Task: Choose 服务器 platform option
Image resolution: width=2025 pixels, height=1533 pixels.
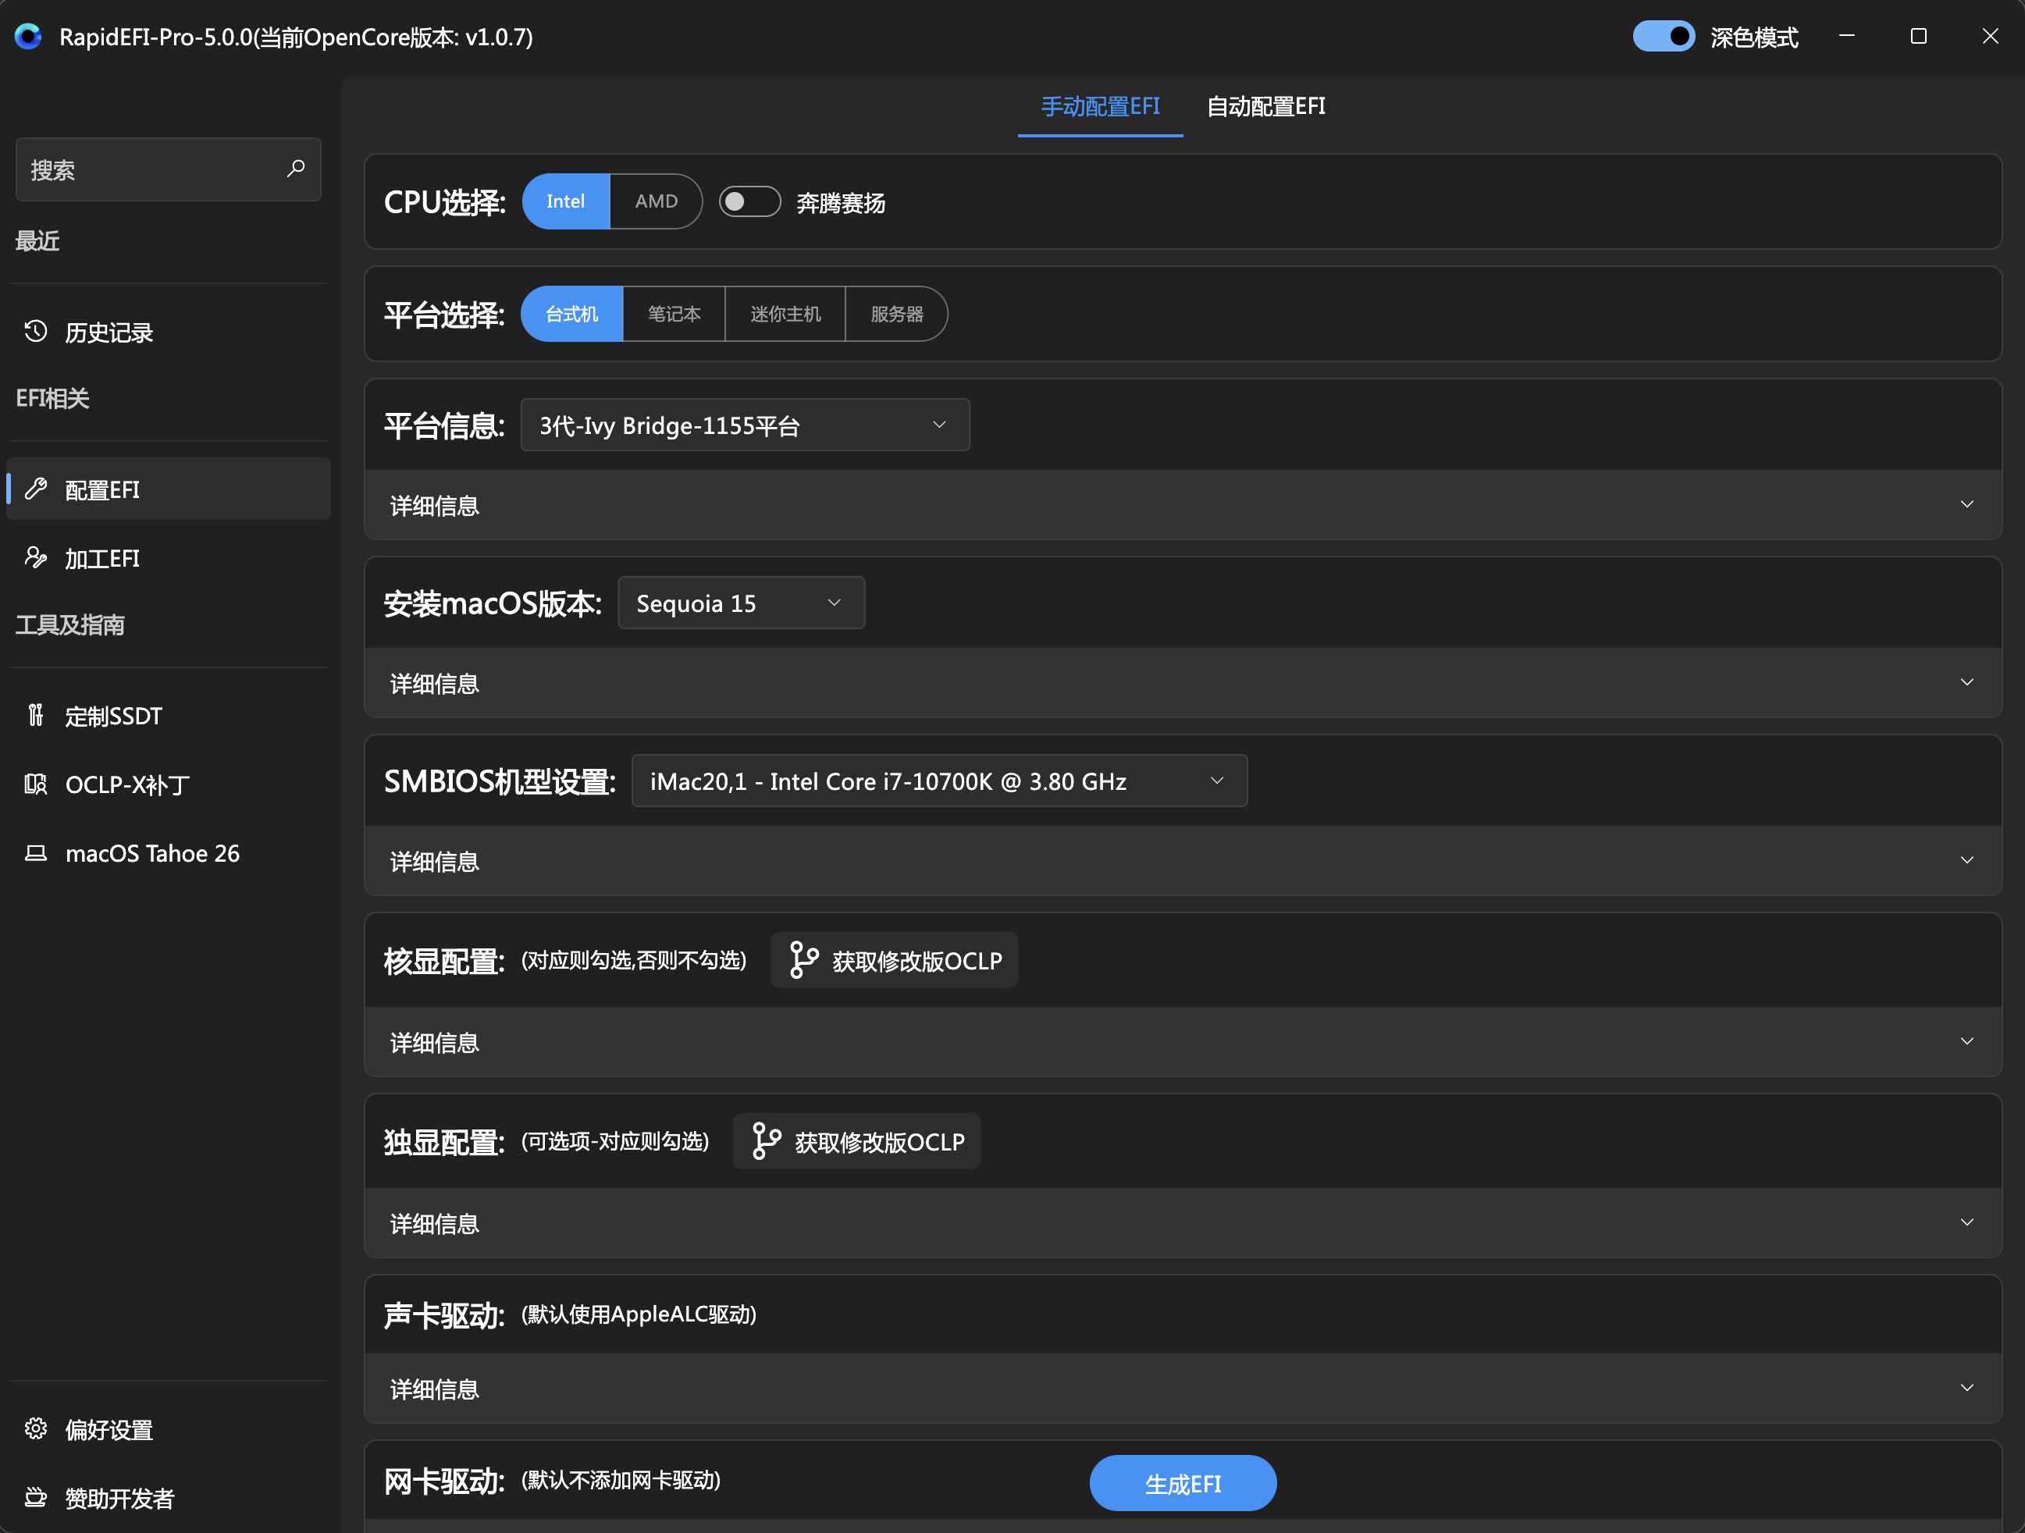Action: [896, 314]
